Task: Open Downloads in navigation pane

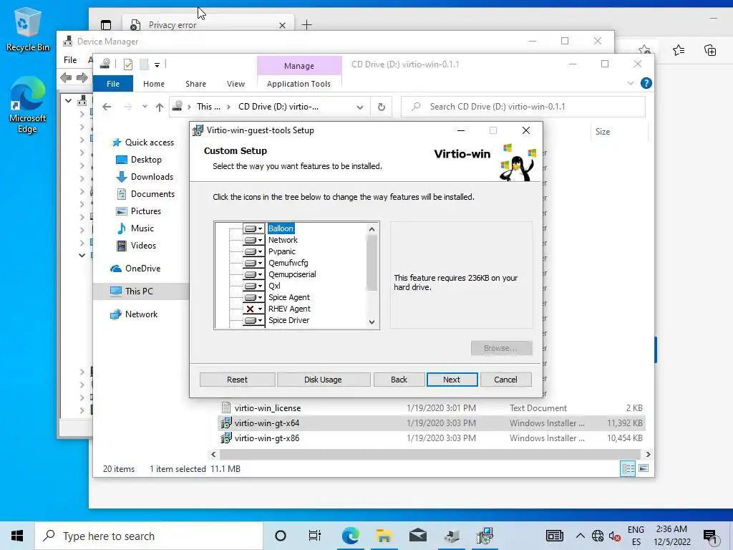Action: click(152, 177)
